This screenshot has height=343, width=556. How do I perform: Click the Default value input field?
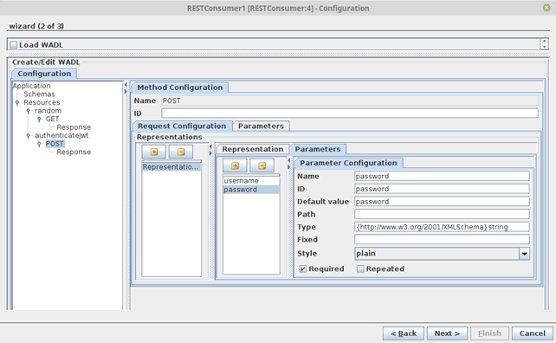click(x=442, y=202)
